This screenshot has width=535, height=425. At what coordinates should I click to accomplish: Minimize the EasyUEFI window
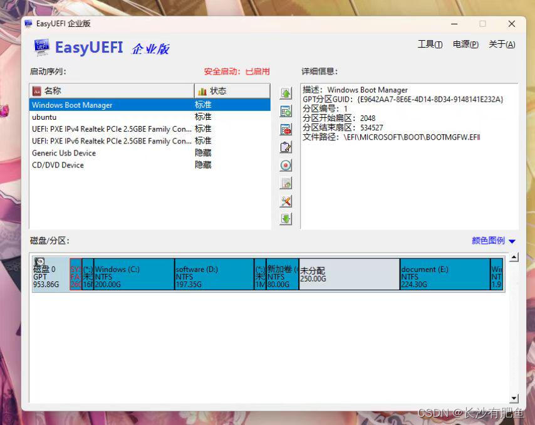tap(454, 24)
